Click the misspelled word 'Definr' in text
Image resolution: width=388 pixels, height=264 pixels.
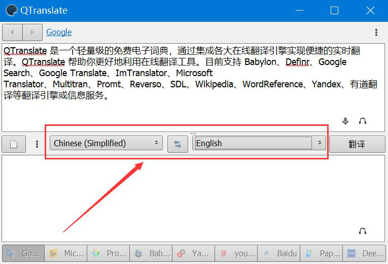click(297, 62)
